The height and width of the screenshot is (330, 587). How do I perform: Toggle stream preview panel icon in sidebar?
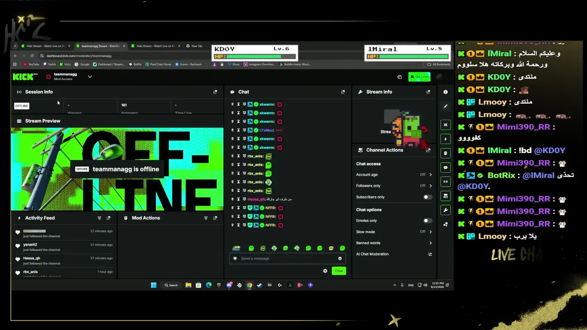(x=445, y=125)
